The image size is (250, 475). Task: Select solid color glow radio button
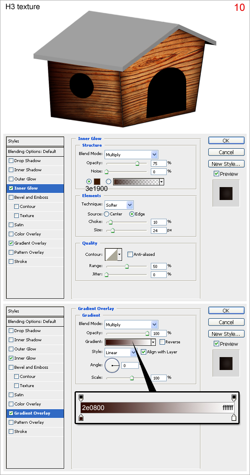89,181
